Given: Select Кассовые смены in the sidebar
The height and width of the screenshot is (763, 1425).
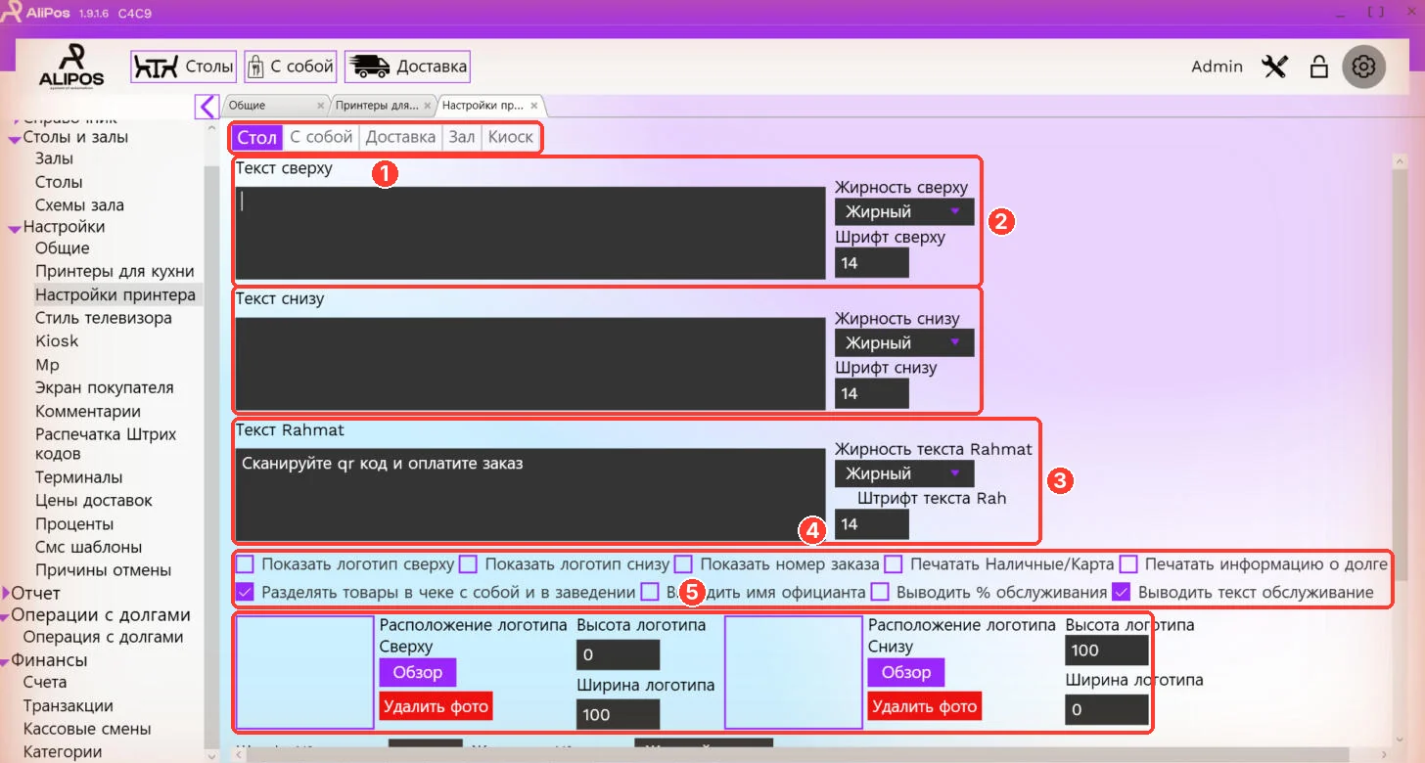Looking at the screenshot, I should point(87,729).
